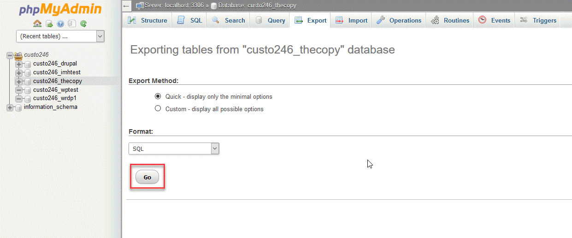Click the Home icon under the phpMyAdmin logo
Viewport: 572px width, 238px height.
(37, 24)
